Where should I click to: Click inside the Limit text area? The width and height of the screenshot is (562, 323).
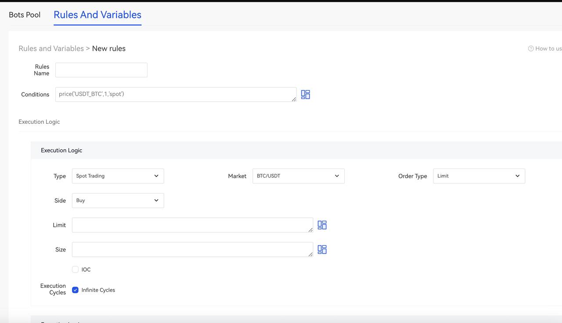point(192,225)
